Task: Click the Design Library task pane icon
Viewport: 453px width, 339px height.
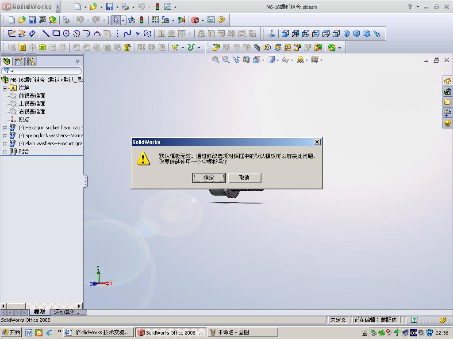Action: 447,92
